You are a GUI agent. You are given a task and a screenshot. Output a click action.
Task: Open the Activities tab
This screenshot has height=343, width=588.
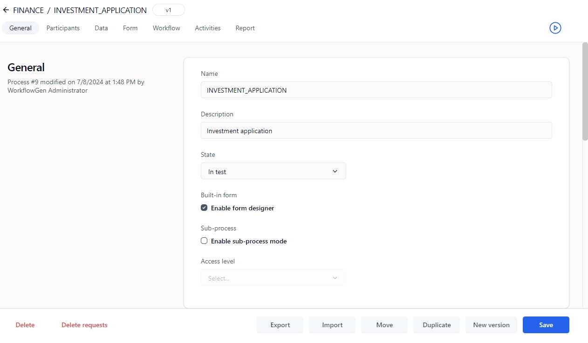207,28
